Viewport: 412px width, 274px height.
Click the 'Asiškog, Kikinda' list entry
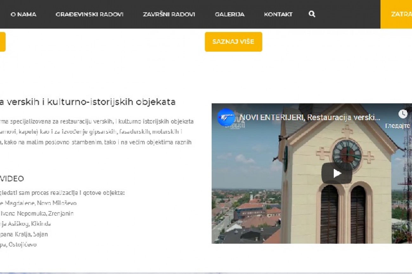[25, 224]
